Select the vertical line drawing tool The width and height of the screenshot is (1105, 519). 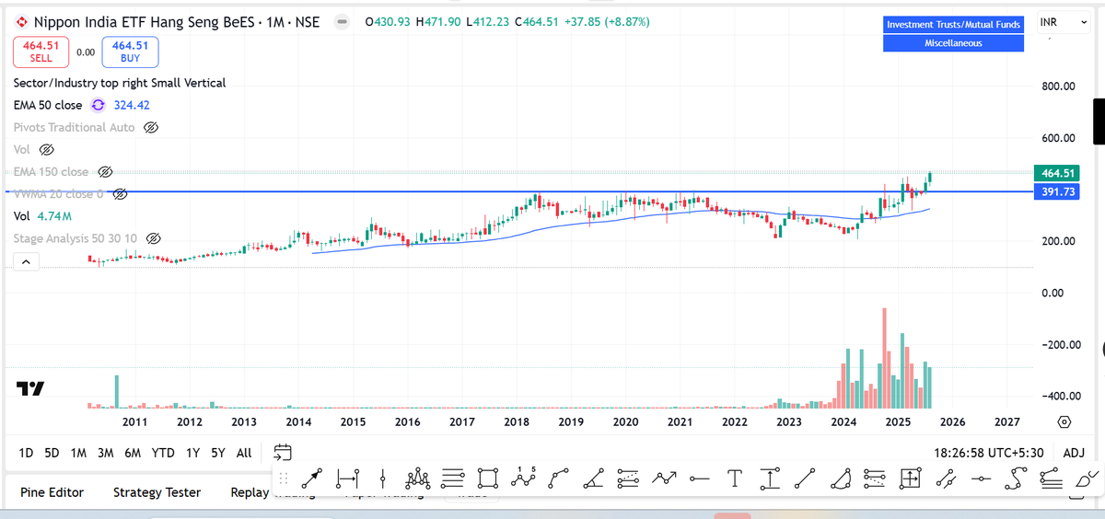pos(383,478)
